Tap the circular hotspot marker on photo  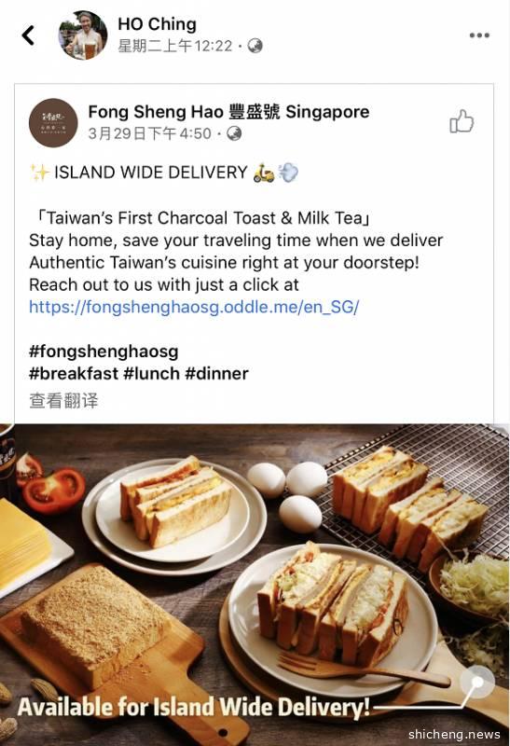coord(477,683)
